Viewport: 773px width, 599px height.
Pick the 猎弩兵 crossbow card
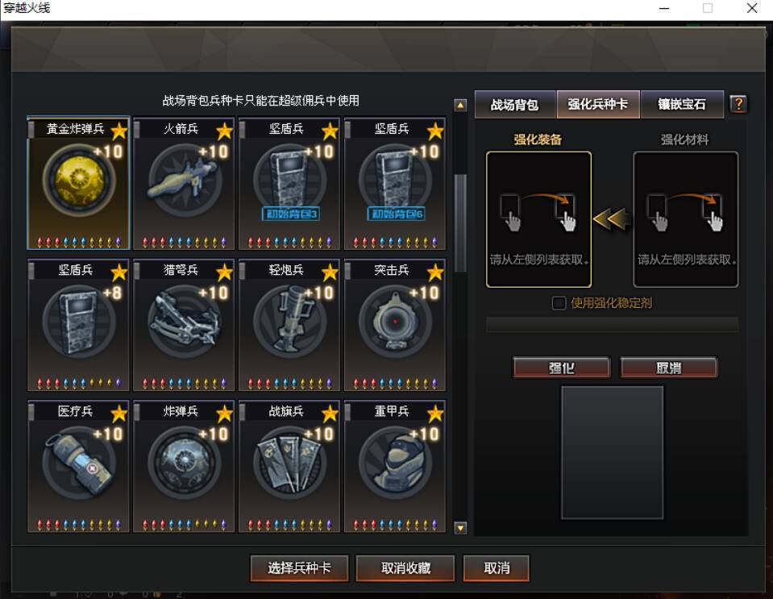184,325
